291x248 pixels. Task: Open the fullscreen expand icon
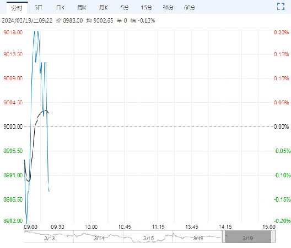(x=281, y=7)
